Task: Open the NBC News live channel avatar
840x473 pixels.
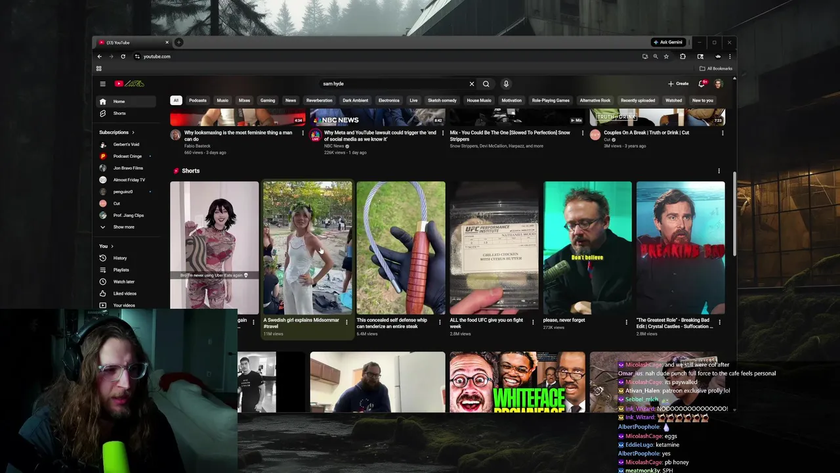Action: pos(315,135)
